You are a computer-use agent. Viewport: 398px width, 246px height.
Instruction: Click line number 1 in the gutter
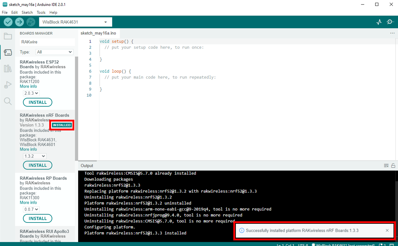(x=90, y=41)
